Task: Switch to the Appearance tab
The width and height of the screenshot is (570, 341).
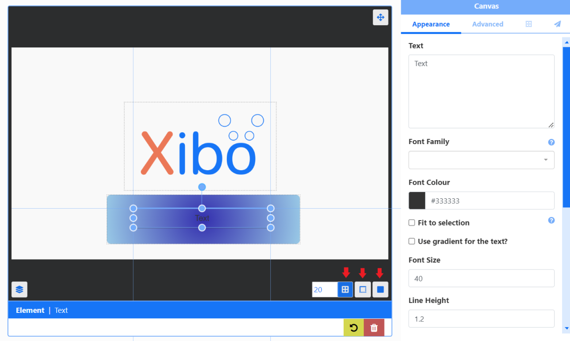Action: 431,24
